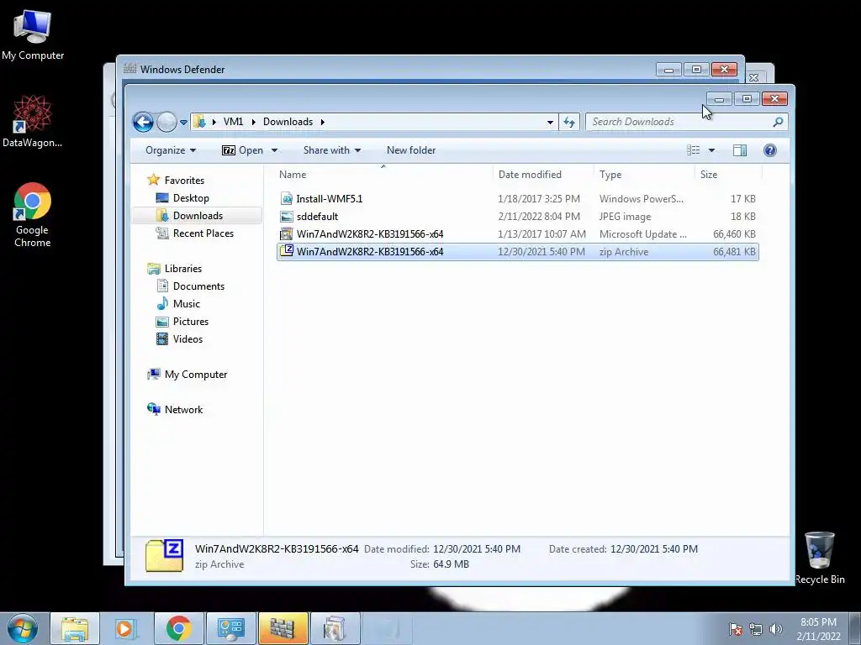The width and height of the screenshot is (861, 645).
Task: Expand the arrow after Downloads breadcrumb
Action: [322, 122]
